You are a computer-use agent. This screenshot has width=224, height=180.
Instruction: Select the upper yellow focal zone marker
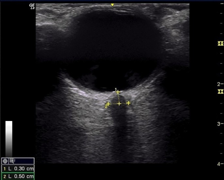[x=221, y=43]
